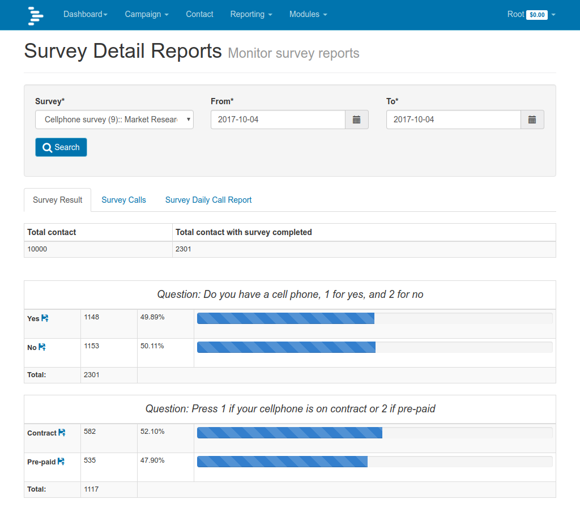Open the Campaign dropdown
This screenshot has width=580, height=529.
[x=146, y=15]
